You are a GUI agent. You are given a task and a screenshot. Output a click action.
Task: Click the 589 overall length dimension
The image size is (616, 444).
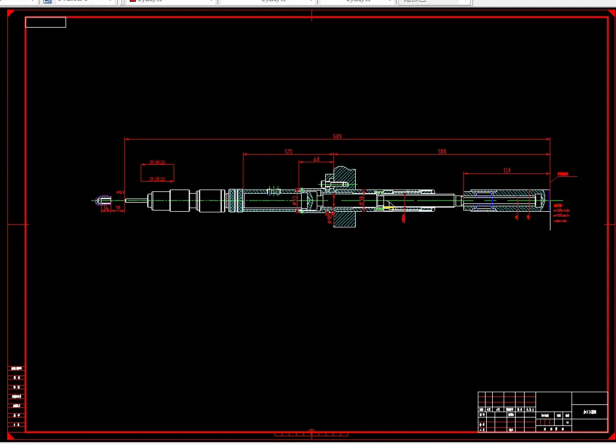pyautogui.click(x=337, y=136)
